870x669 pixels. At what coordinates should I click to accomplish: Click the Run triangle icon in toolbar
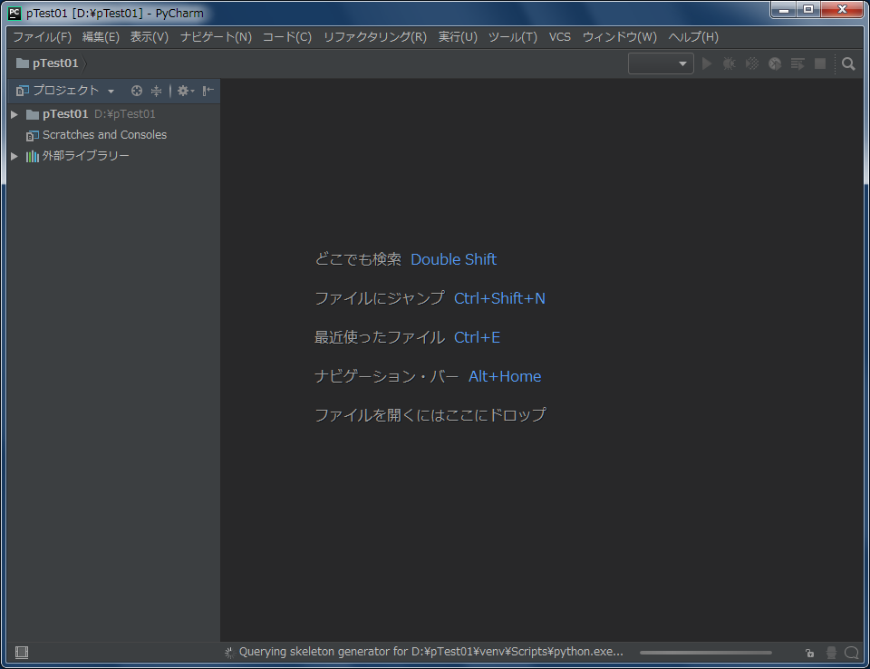707,63
